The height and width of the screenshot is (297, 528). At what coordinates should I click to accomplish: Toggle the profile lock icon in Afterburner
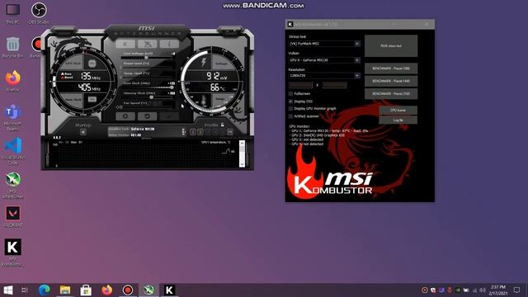(223, 125)
